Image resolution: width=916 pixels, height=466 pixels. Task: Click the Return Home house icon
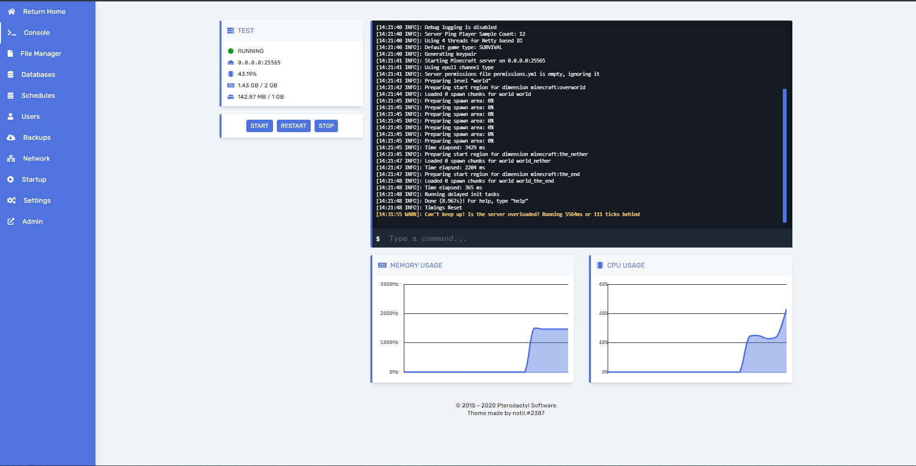pyautogui.click(x=11, y=11)
